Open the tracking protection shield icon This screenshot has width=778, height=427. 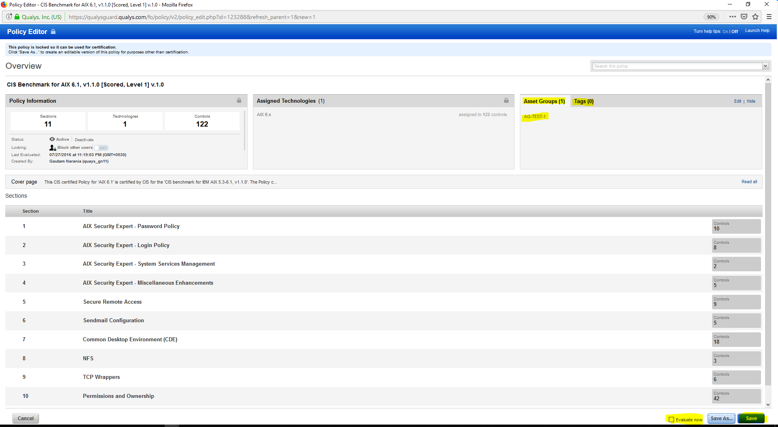744,17
